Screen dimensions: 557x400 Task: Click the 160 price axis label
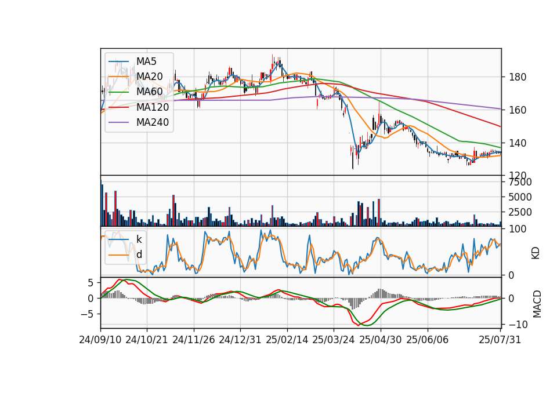click(x=518, y=110)
